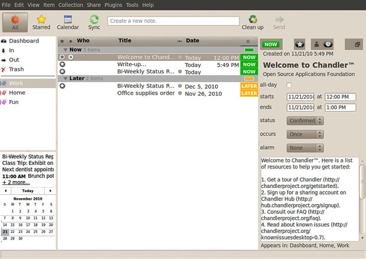The width and height of the screenshot is (366, 259).
Task: Click the person/addressing icon in detail pane
Action: point(316,44)
